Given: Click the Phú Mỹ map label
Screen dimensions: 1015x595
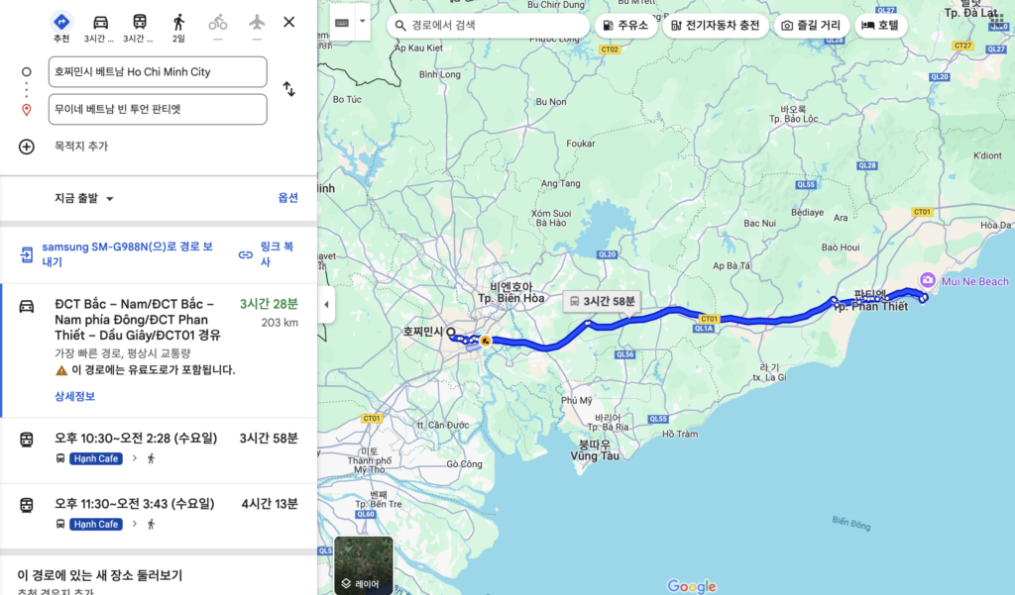Looking at the screenshot, I should (x=577, y=400).
